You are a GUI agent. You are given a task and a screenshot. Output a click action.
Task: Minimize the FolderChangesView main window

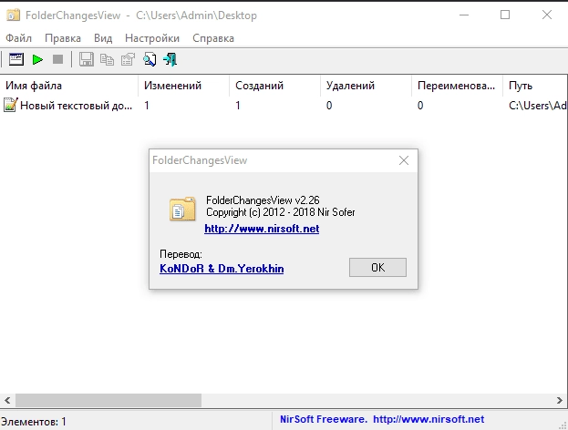(x=464, y=15)
